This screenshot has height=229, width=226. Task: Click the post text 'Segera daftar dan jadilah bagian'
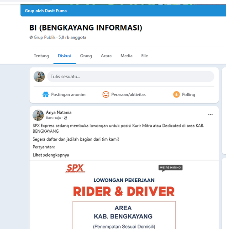point(76,139)
